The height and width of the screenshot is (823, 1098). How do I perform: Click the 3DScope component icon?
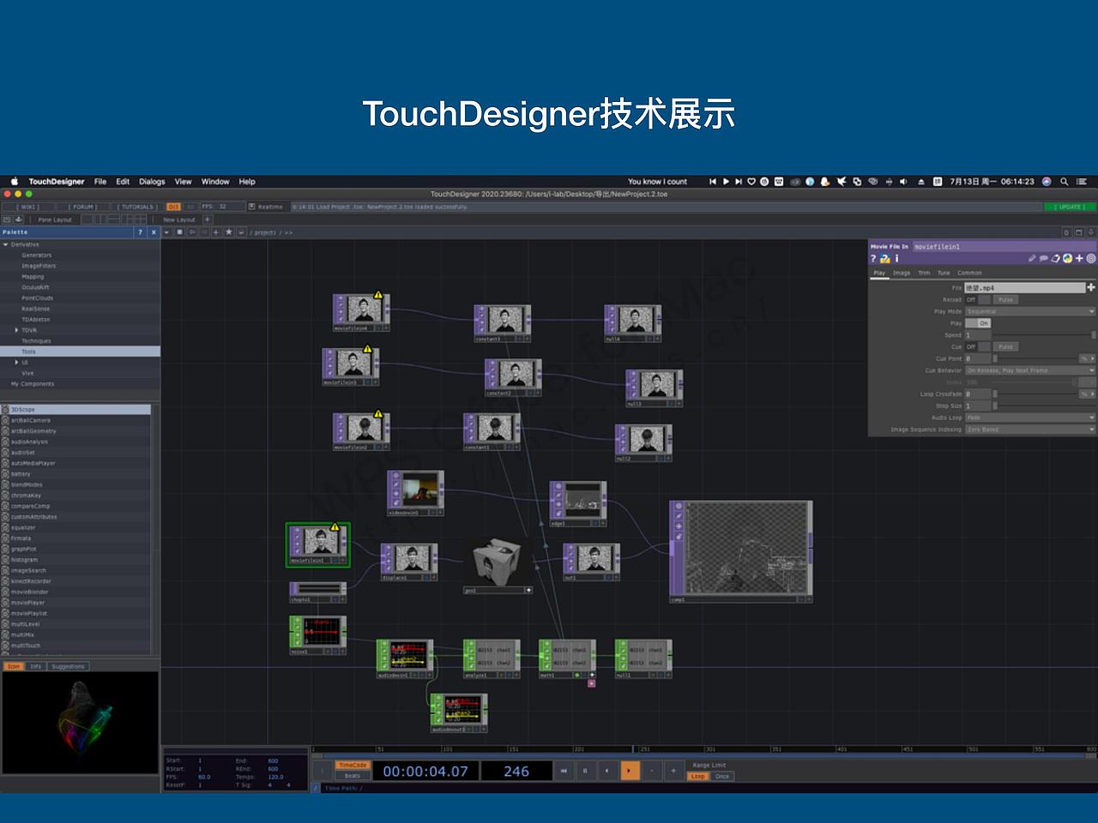click(x=5, y=410)
